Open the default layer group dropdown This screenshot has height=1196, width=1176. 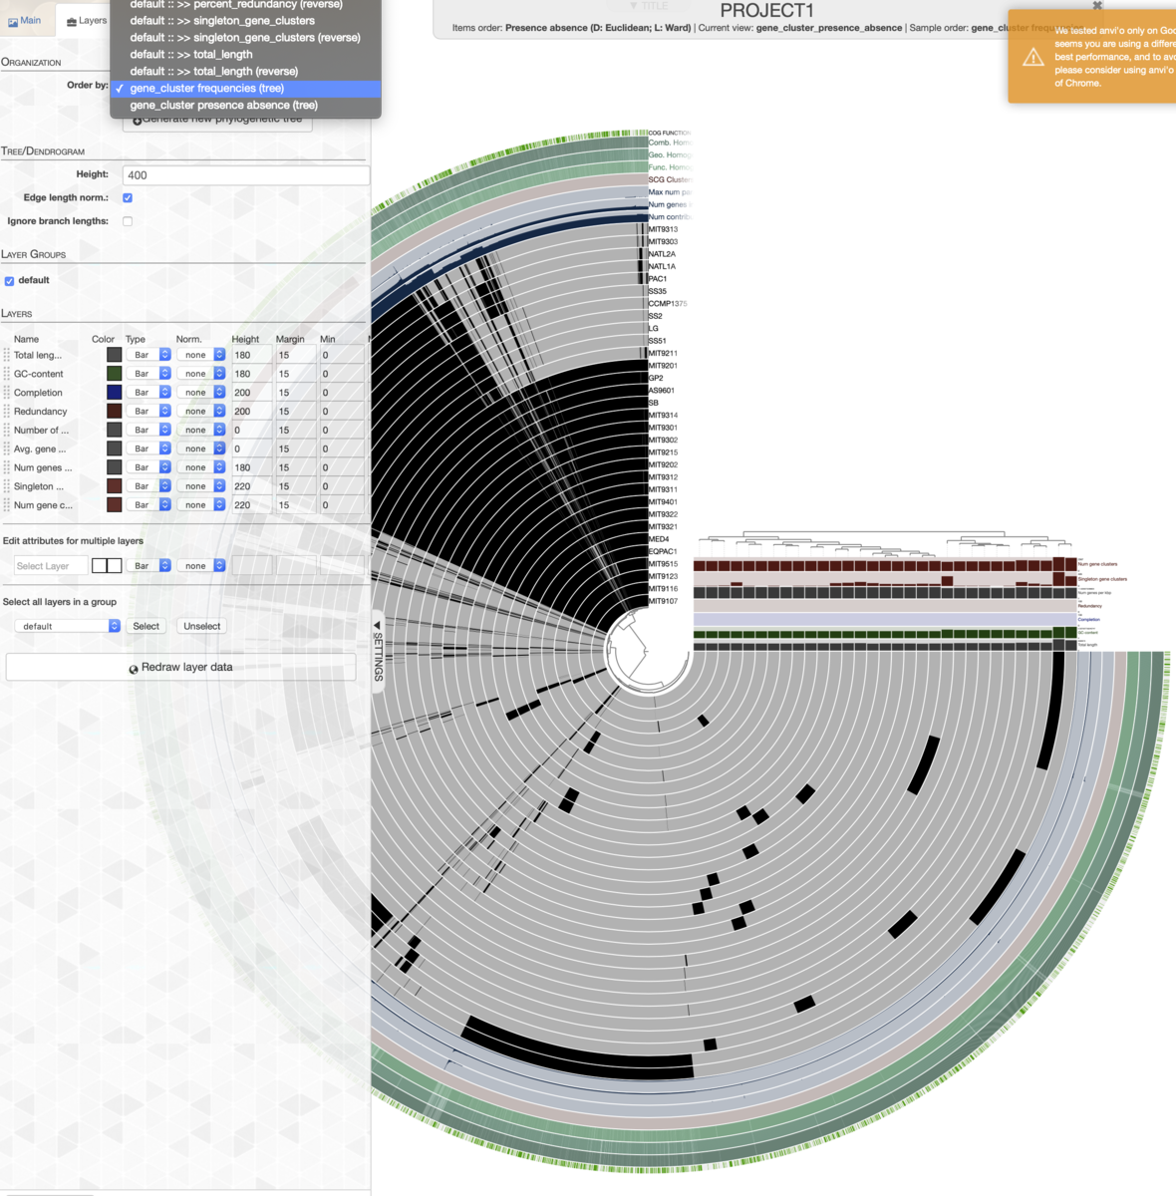point(67,626)
